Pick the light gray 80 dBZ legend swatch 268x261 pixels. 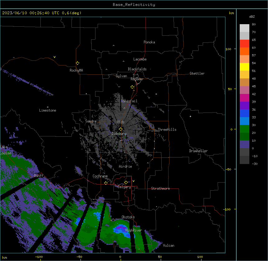tap(244, 28)
